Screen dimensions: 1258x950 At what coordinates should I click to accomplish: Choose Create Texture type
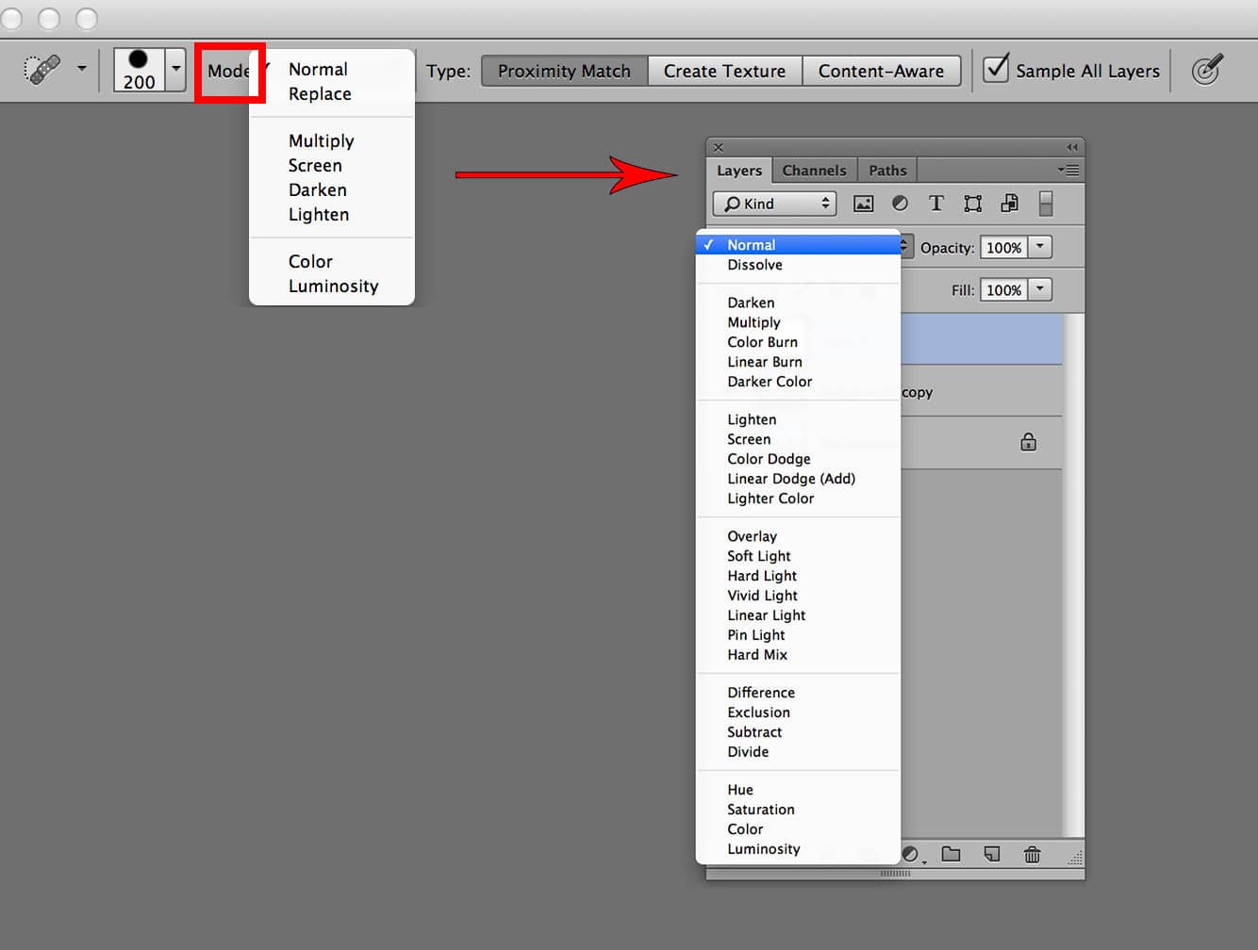coord(724,71)
